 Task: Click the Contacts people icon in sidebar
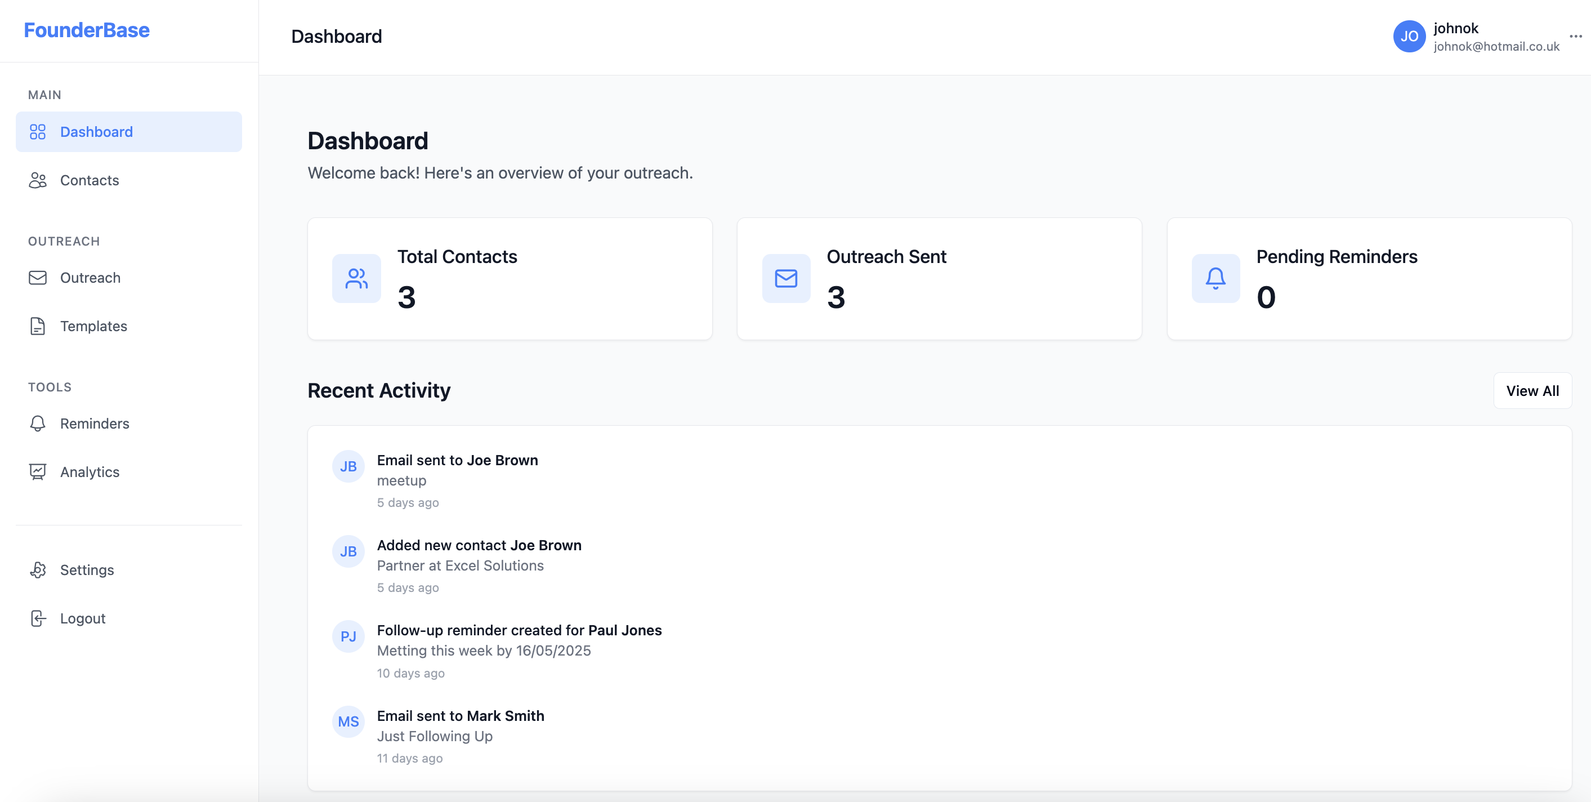[38, 180]
